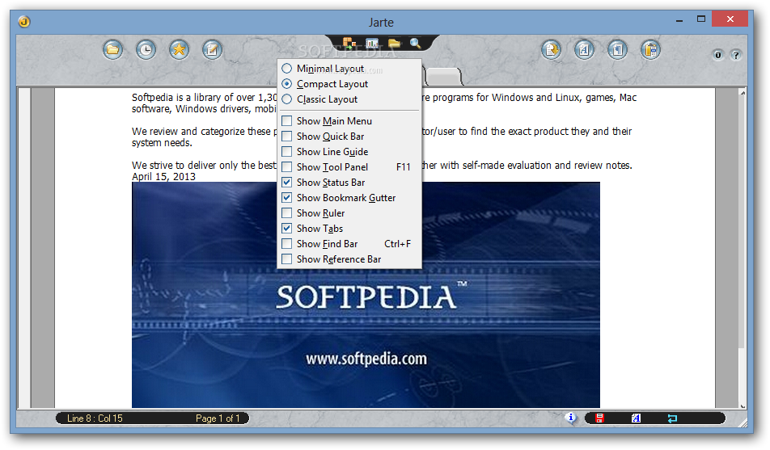Click the open folder icon in the black top strip
Viewport: 770px width, 450px height.
395,43
